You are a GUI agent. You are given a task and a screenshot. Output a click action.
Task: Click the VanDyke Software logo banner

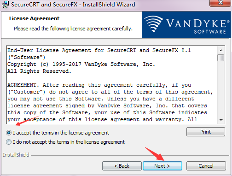point(186,25)
